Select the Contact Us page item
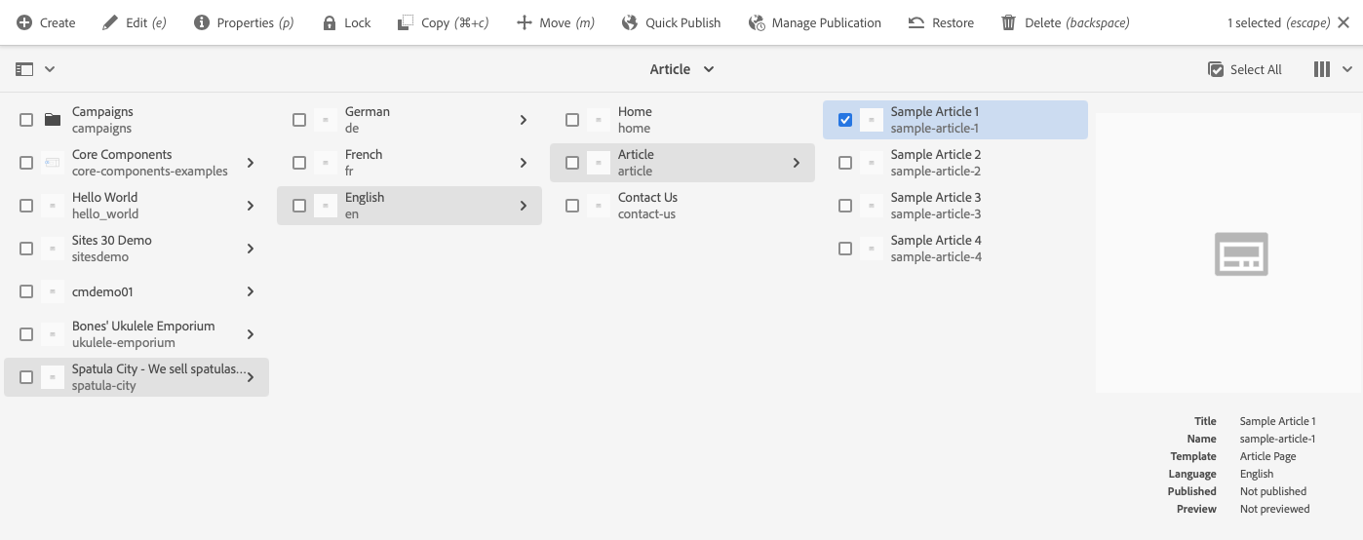Image resolution: width=1363 pixels, height=540 pixels. tap(647, 206)
